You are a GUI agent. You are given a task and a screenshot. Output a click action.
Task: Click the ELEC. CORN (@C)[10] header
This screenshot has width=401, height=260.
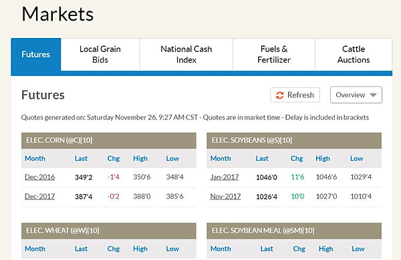[x=109, y=141]
